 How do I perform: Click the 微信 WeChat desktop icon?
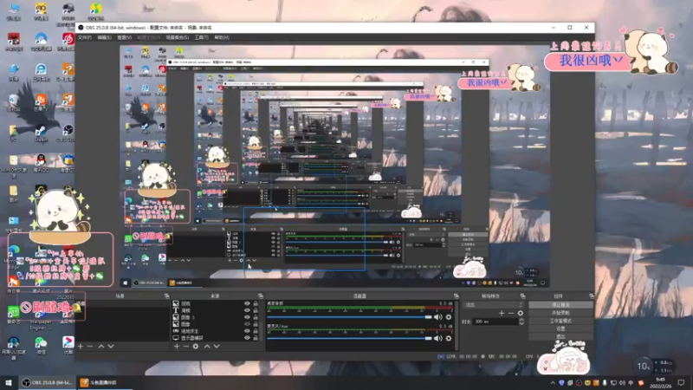(x=41, y=345)
